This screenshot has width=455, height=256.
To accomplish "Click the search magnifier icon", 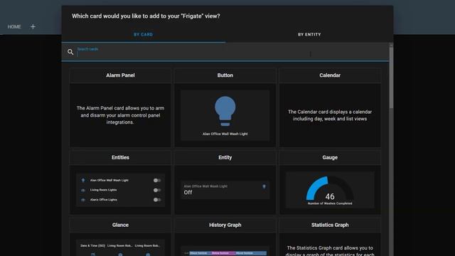I will tap(70, 52).
